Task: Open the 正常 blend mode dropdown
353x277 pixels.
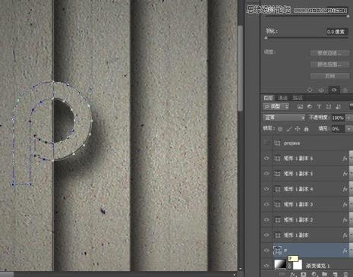Action: click(284, 118)
